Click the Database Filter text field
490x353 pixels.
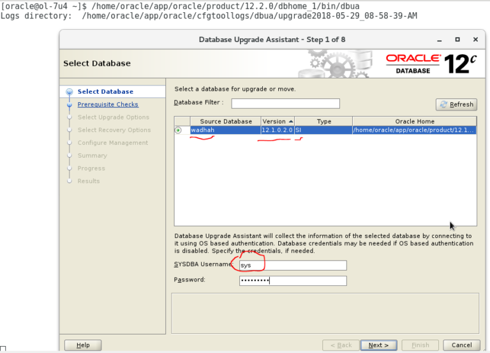pos(285,103)
